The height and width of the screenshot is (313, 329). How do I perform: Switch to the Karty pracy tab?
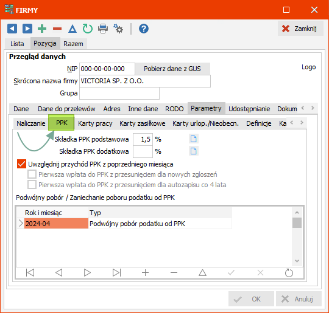95,123
